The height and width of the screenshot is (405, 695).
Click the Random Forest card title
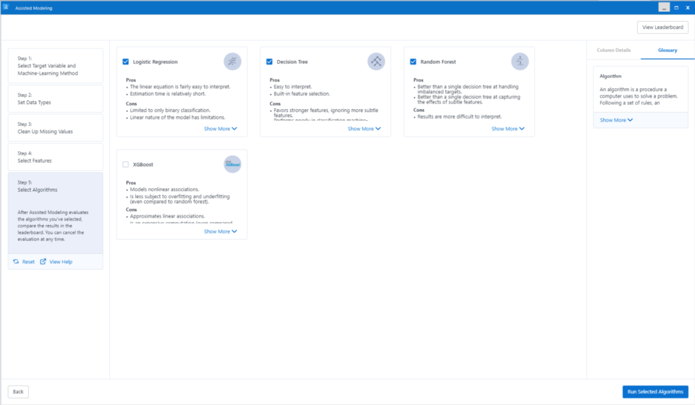[x=438, y=62]
